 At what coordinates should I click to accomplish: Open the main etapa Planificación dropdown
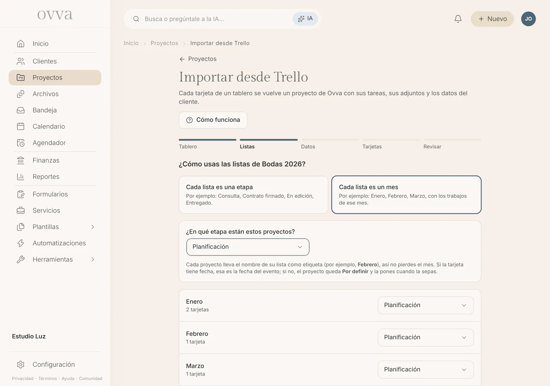point(248,247)
